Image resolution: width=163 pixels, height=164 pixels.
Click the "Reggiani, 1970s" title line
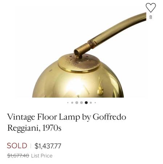click(34, 128)
